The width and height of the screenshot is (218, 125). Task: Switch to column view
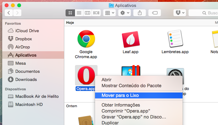click(x=88, y=13)
